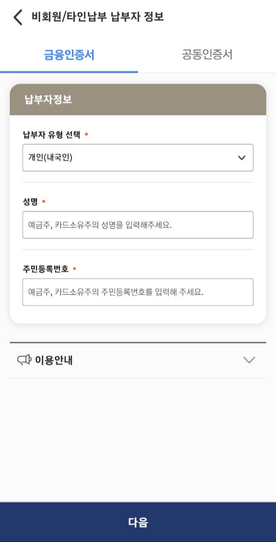Click the dropdown arrow inside 개인(내국인) box
The image size is (276, 542).
pyautogui.click(x=242, y=158)
